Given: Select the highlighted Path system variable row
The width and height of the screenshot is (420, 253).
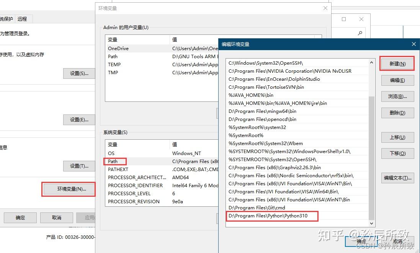Looking at the screenshot, I should [x=114, y=161].
